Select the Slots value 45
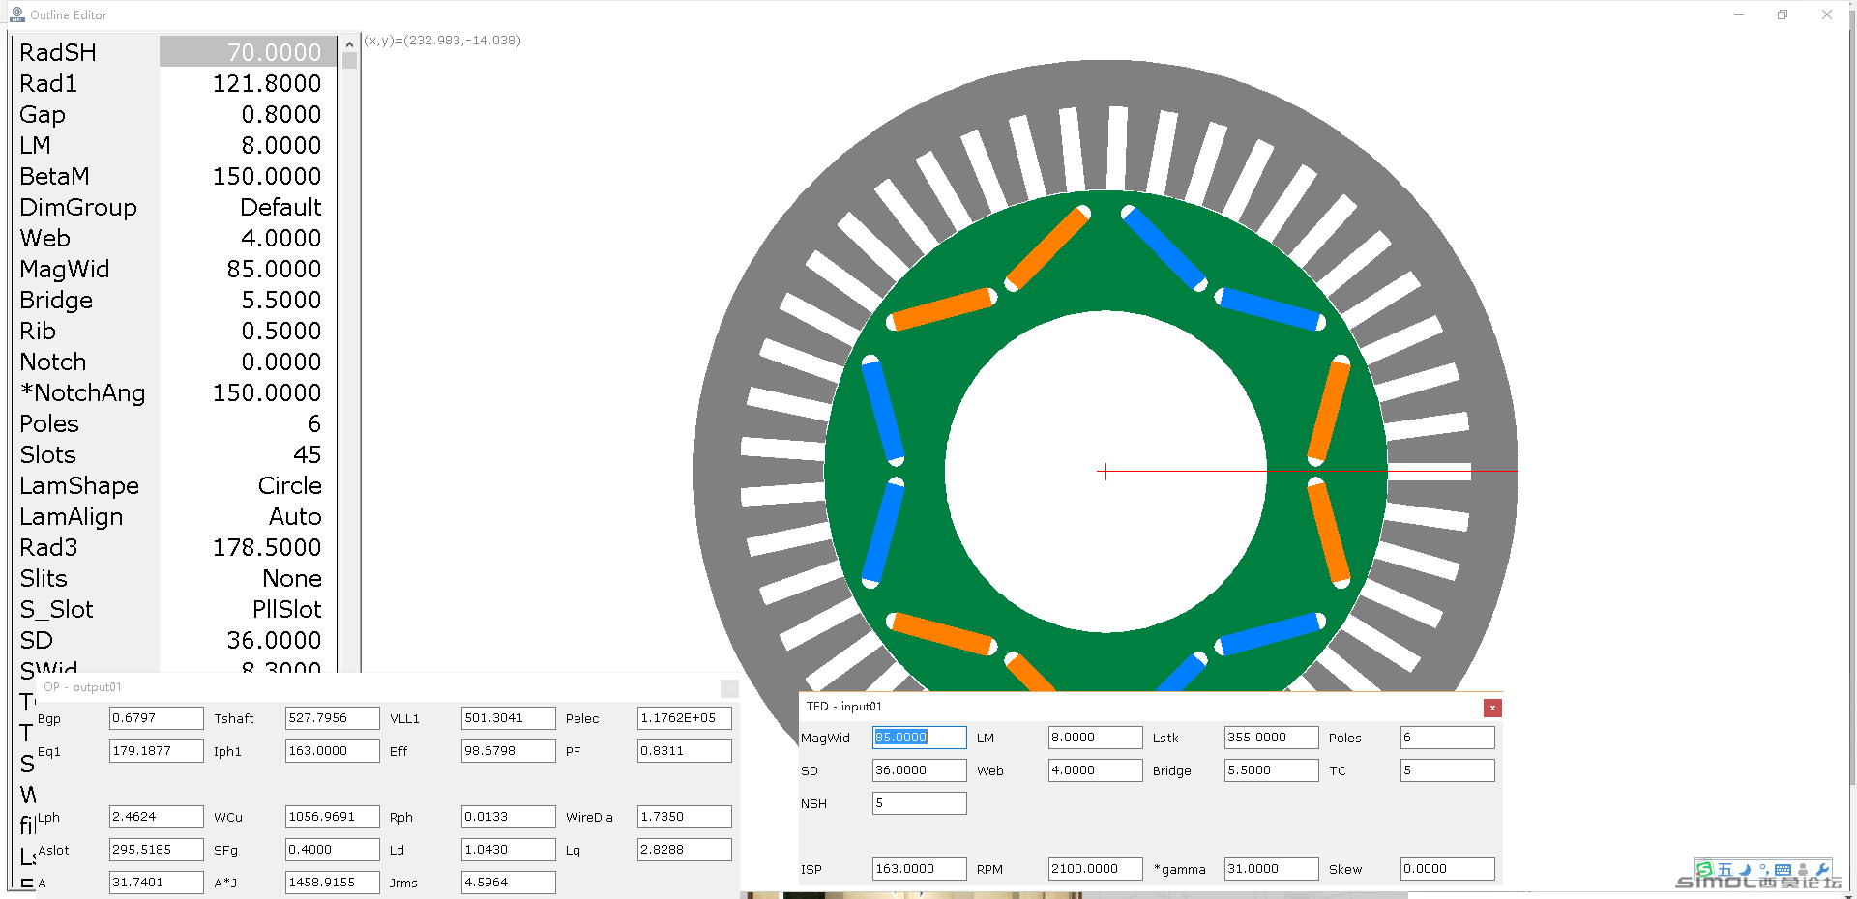The width and height of the screenshot is (1857, 899). tap(248, 454)
